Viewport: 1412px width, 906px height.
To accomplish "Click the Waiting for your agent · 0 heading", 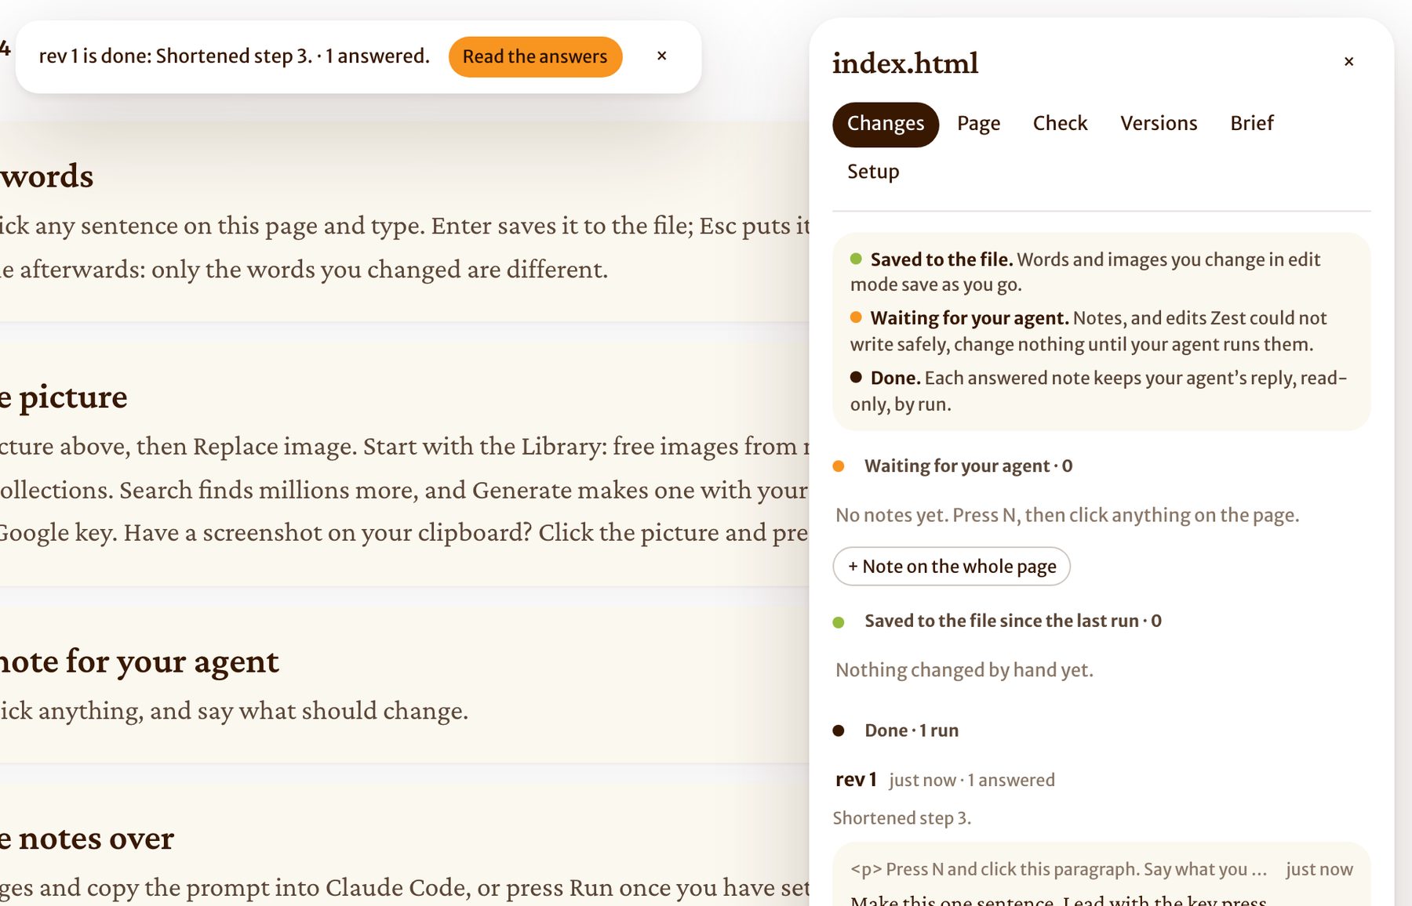I will (968, 466).
